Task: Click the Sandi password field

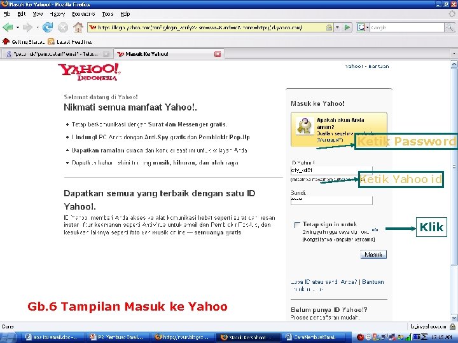Action: (x=331, y=200)
